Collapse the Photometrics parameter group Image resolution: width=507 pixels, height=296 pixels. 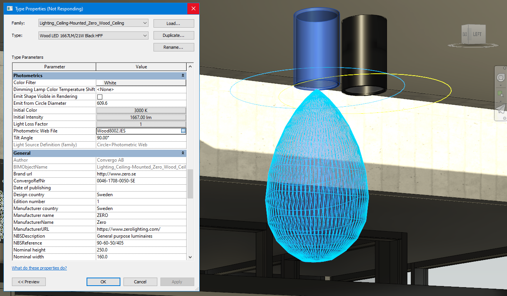point(183,75)
